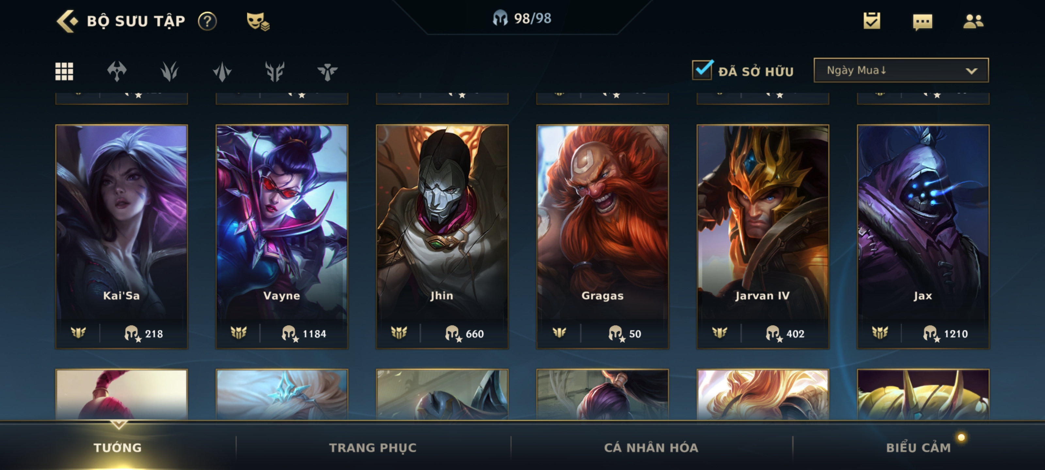Image resolution: width=1045 pixels, height=470 pixels.
Task: Open the mask and coins icon
Action: [x=258, y=21]
